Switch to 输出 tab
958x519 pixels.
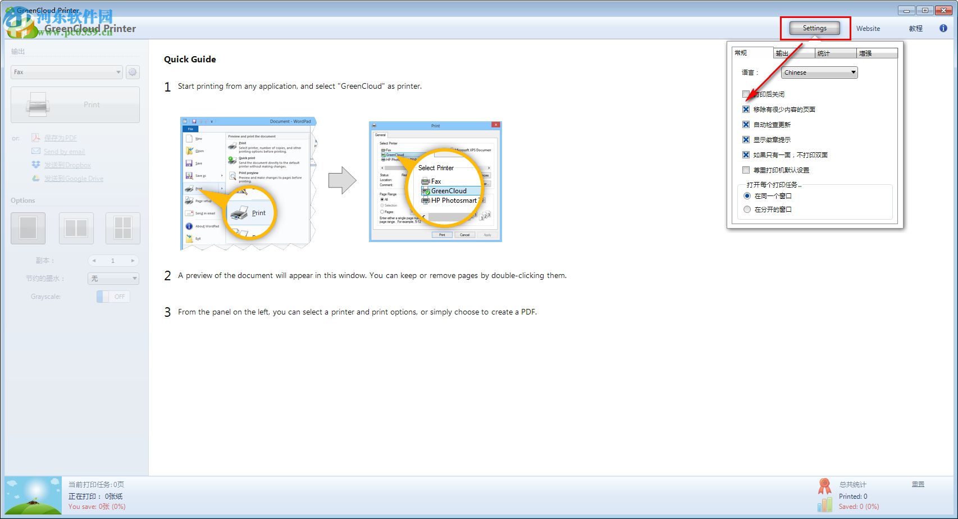pos(794,53)
